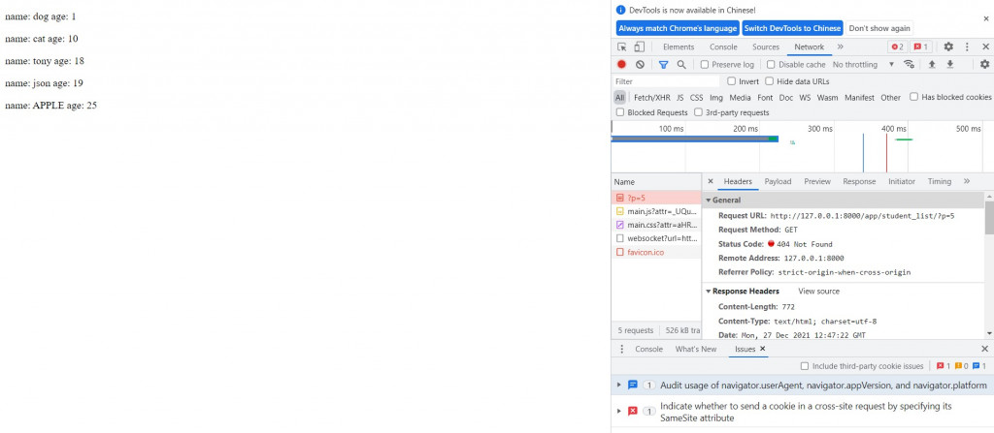
Task: Switch to the Elements panel tab
Action: [679, 46]
